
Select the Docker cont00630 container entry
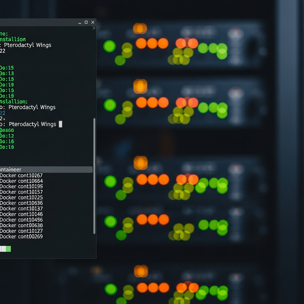pos(21,225)
